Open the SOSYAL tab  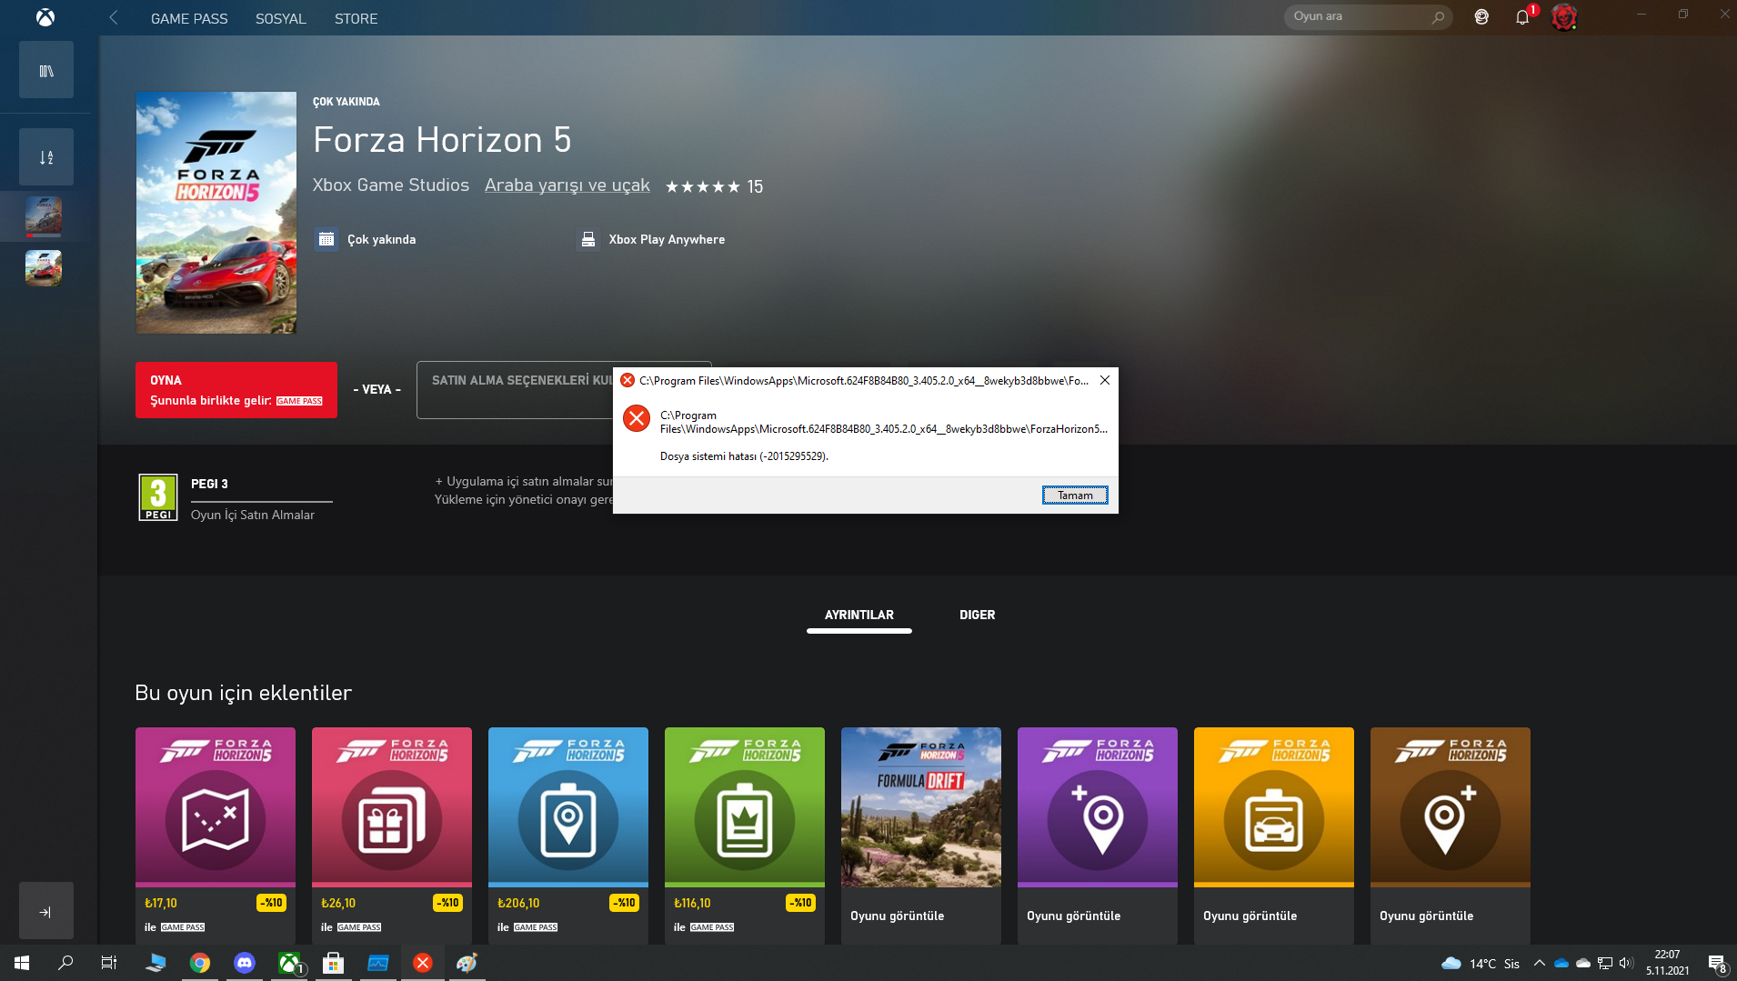(281, 18)
